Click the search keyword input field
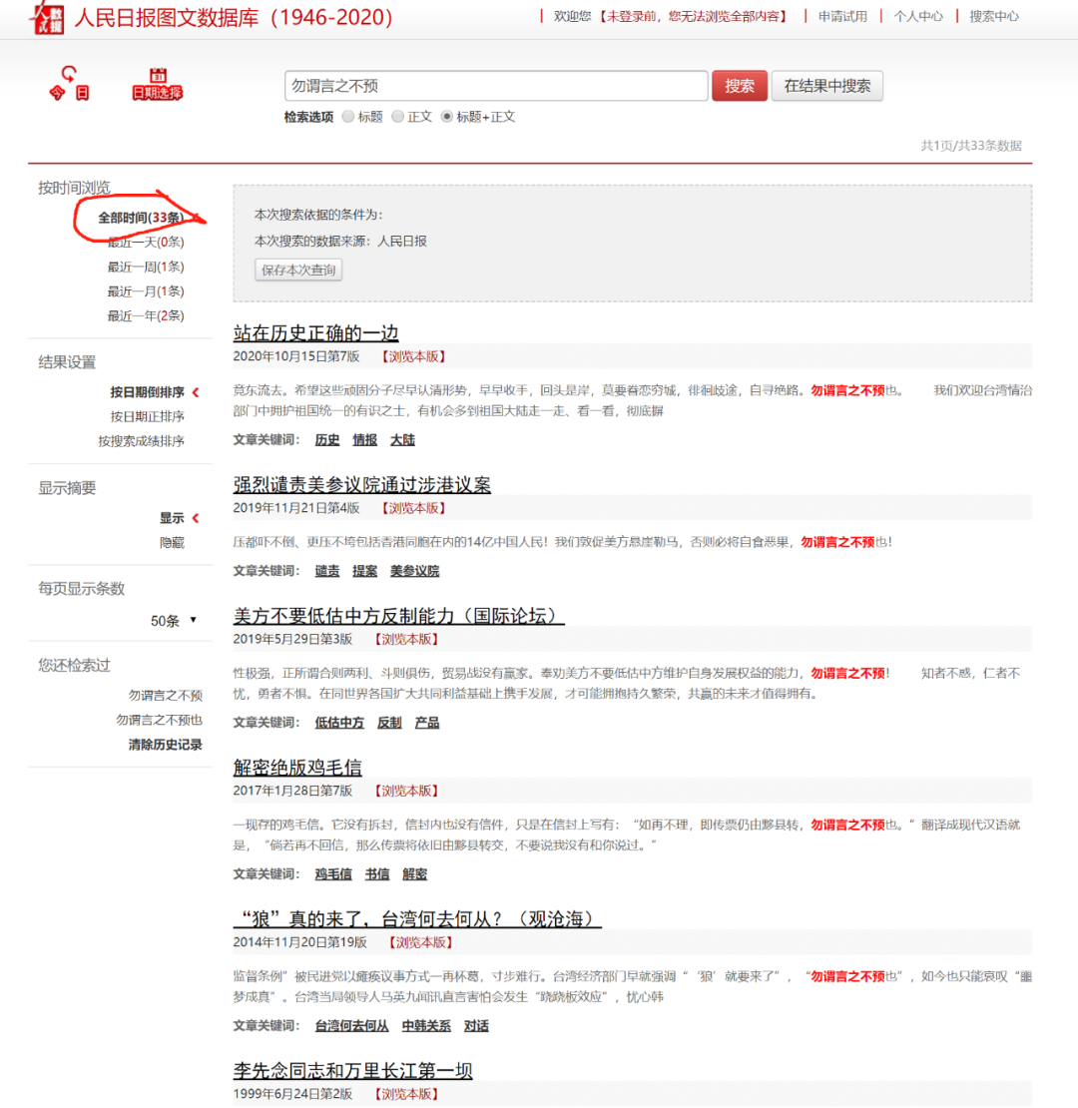Viewport: 1078px width, 1108px height. pos(496,86)
